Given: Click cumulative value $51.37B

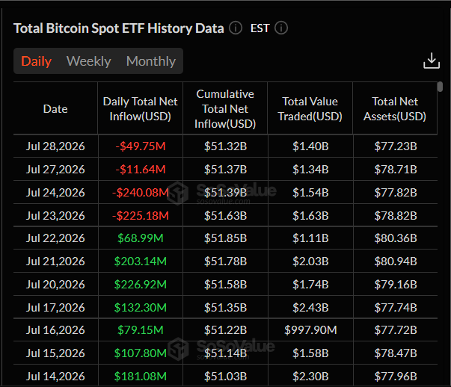Looking at the screenshot, I should (x=226, y=170).
